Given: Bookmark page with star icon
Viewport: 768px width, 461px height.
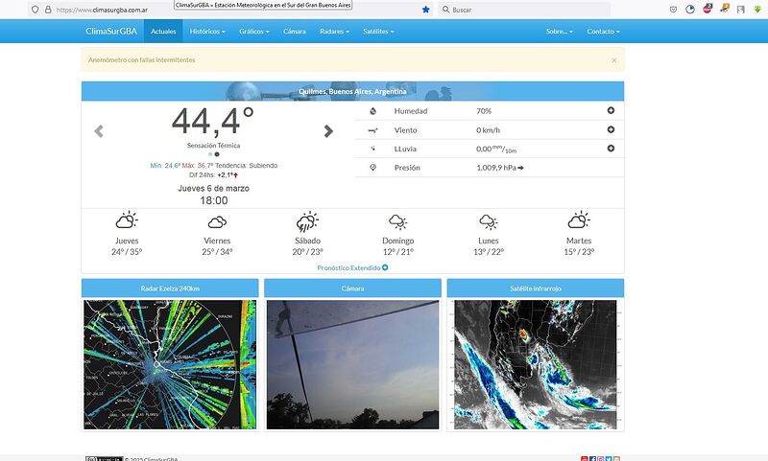Looking at the screenshot, I should click(x=425, y=10).
